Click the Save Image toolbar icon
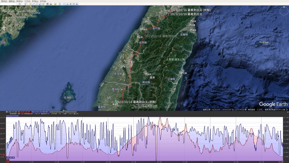This screenshot has height=163, width=289. (x=71, y=4)
